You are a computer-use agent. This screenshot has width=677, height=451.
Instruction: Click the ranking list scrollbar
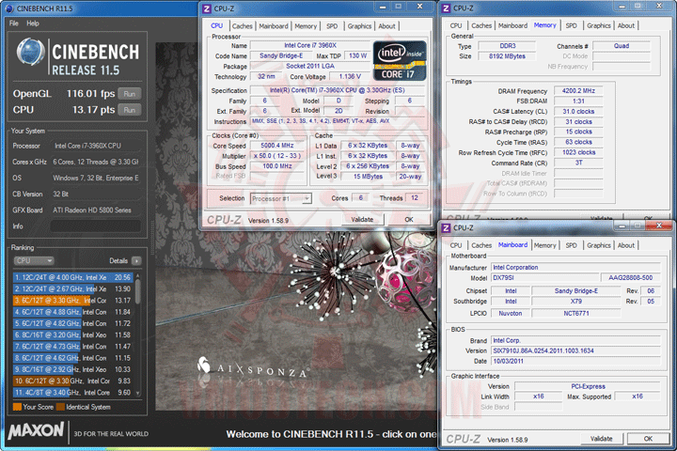point(138,291)
